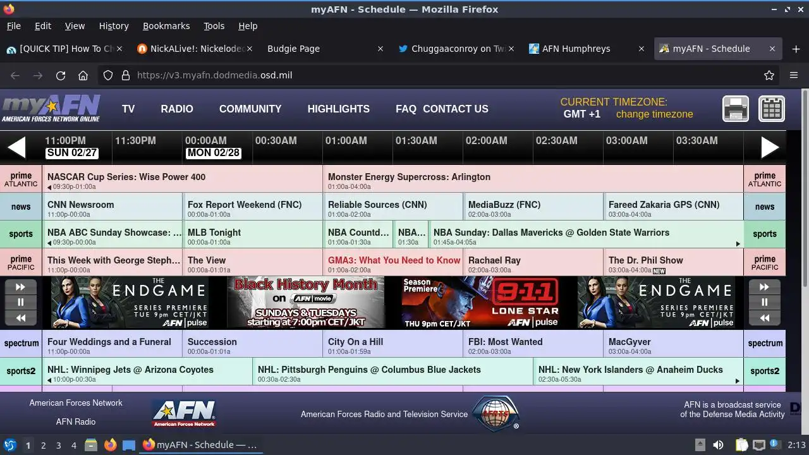This screenshot has width=809, height=455.
Task: Open AFN logo in footer
Action: [x=184, y=414]
